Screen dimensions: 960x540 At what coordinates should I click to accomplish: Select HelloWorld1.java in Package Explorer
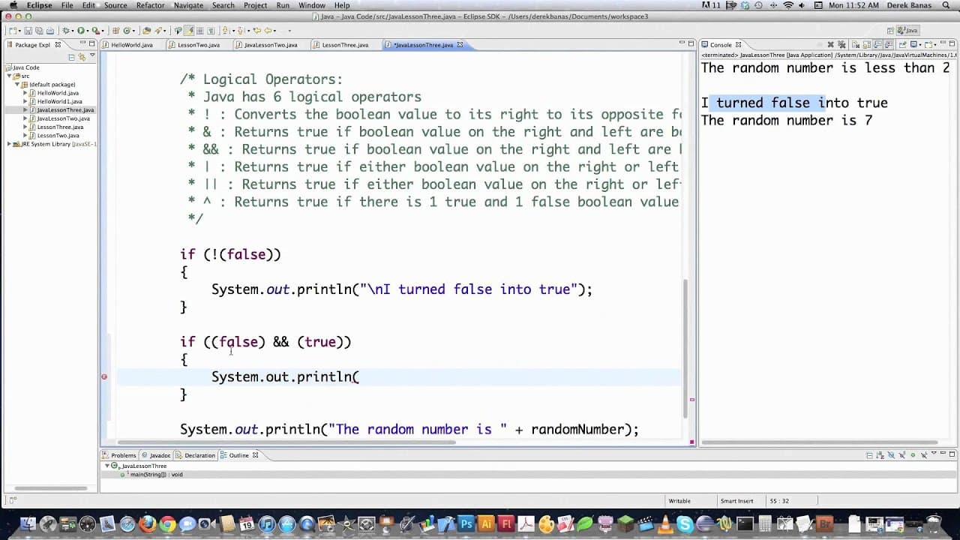pyautogui.click(x=59, y=101)
